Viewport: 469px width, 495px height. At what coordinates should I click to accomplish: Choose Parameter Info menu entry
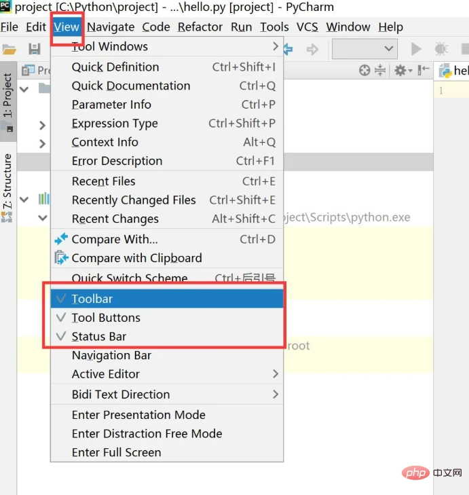167,105
